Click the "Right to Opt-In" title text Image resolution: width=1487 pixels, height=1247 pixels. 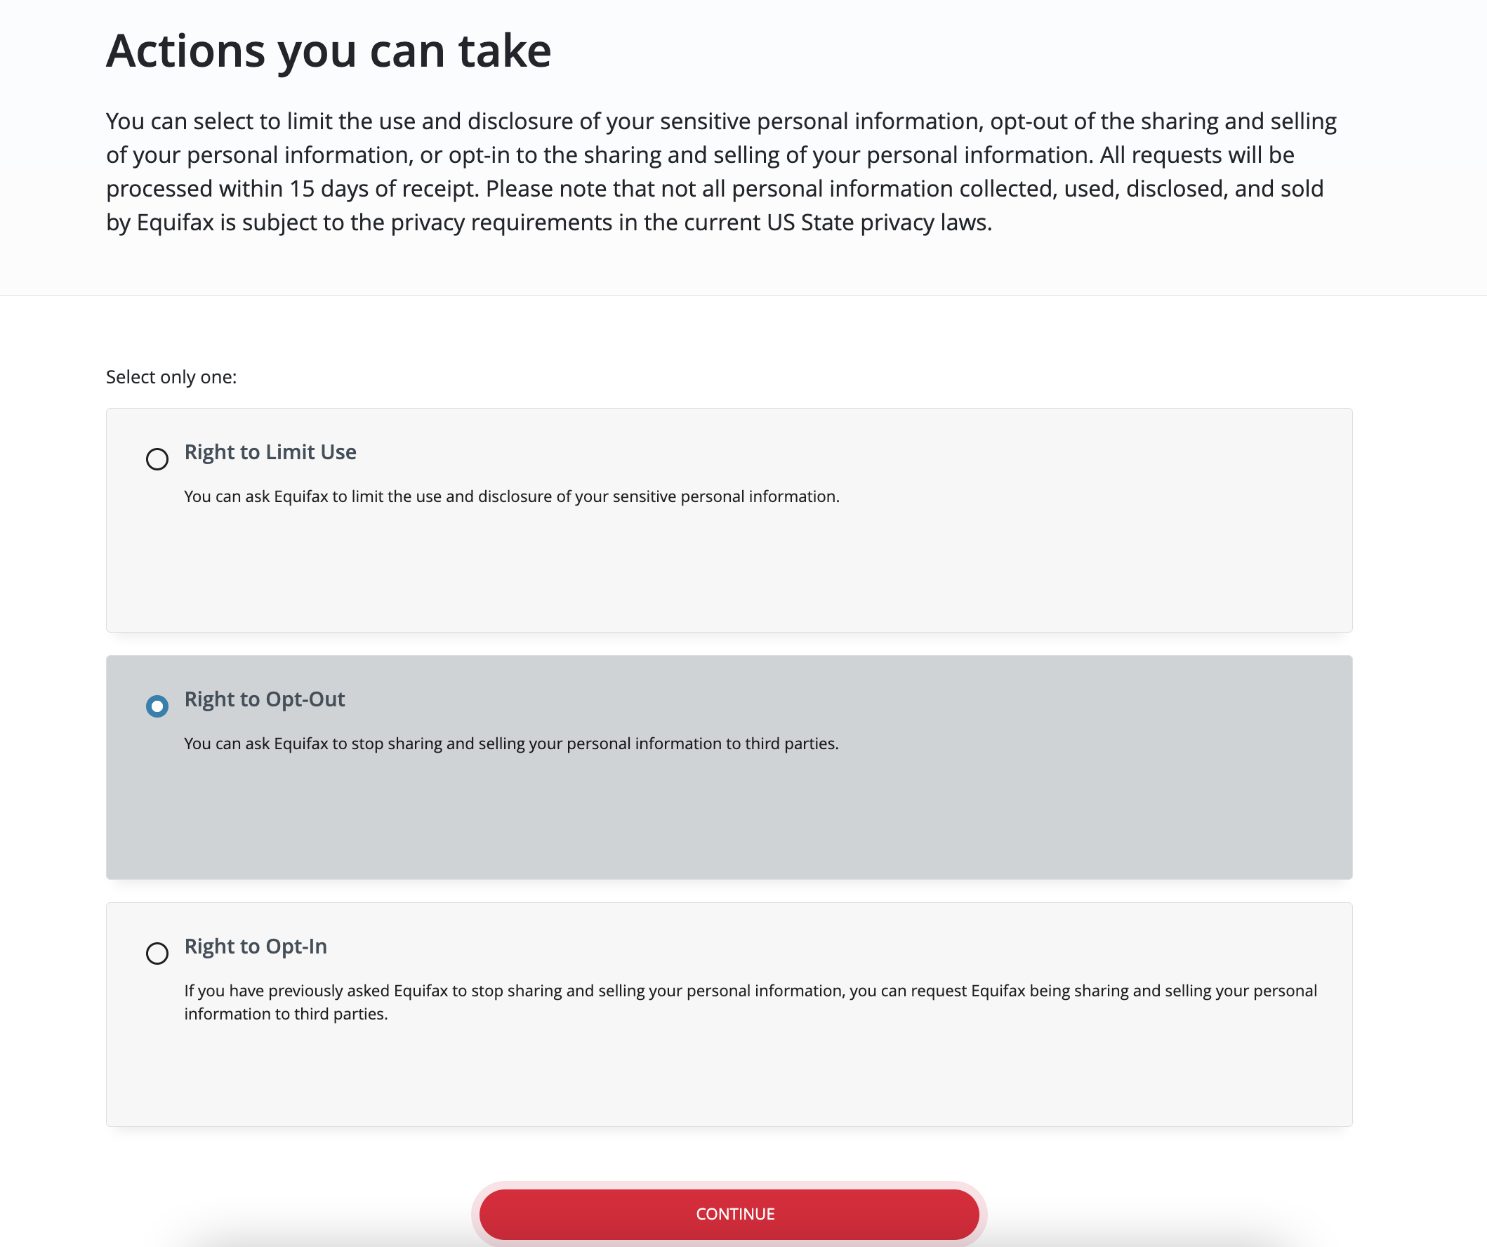tap(256, 946)
